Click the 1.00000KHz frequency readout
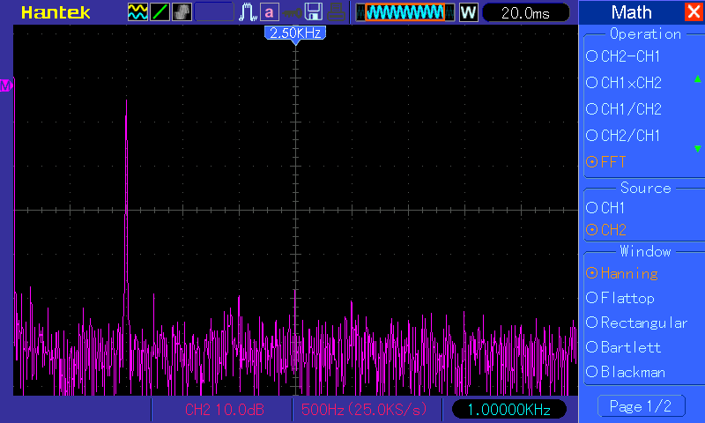 pos(509,410)
